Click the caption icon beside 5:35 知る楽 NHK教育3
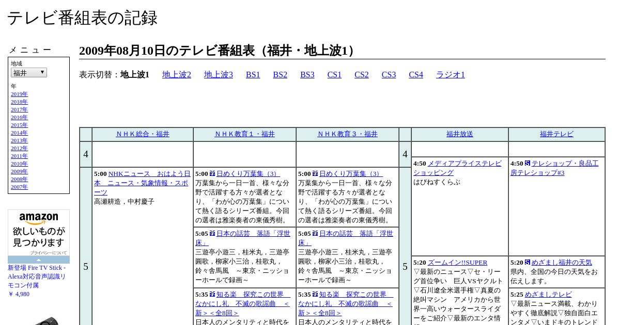This screenshot has width=620, height=325. pos(315,295)
